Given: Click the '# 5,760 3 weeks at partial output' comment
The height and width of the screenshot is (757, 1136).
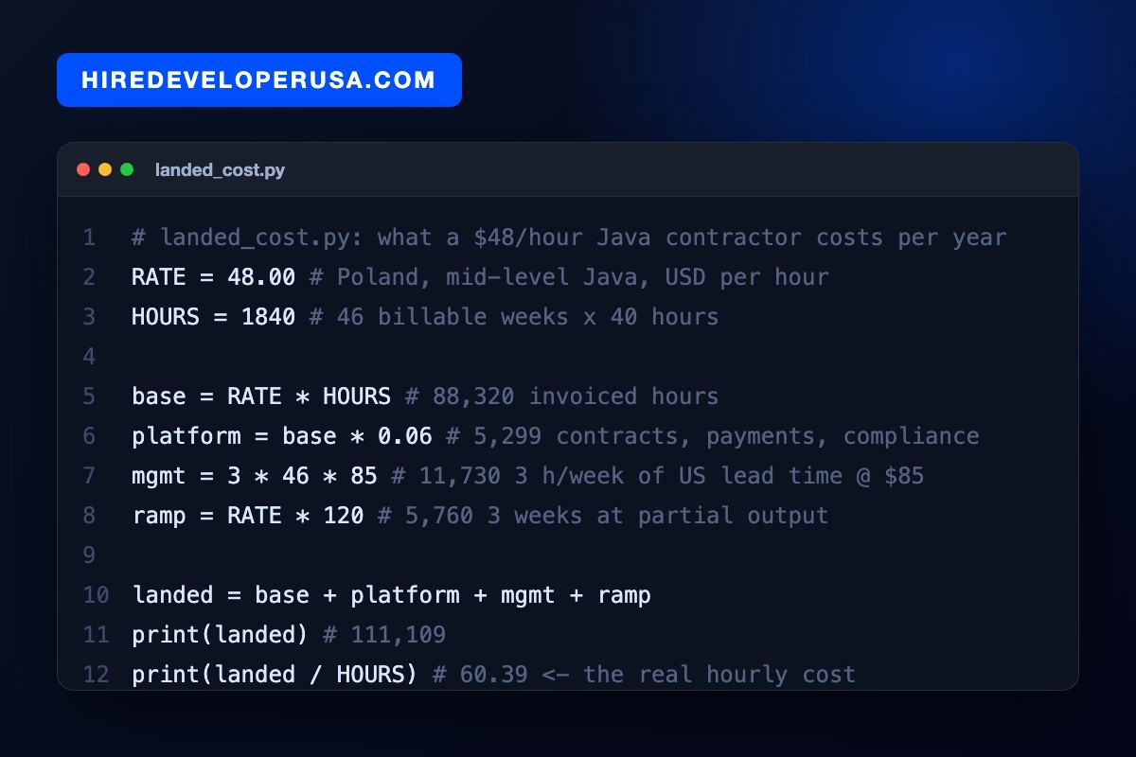Looking at the screenshot, I should tap(603, 515).
